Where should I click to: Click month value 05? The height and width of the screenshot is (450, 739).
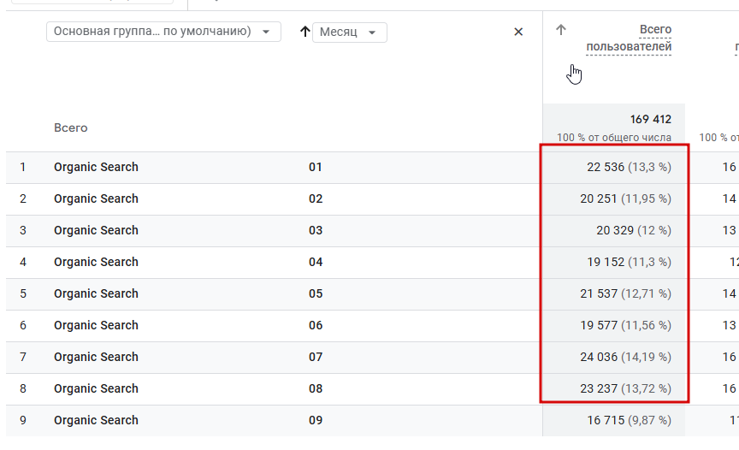coord(316,293)
